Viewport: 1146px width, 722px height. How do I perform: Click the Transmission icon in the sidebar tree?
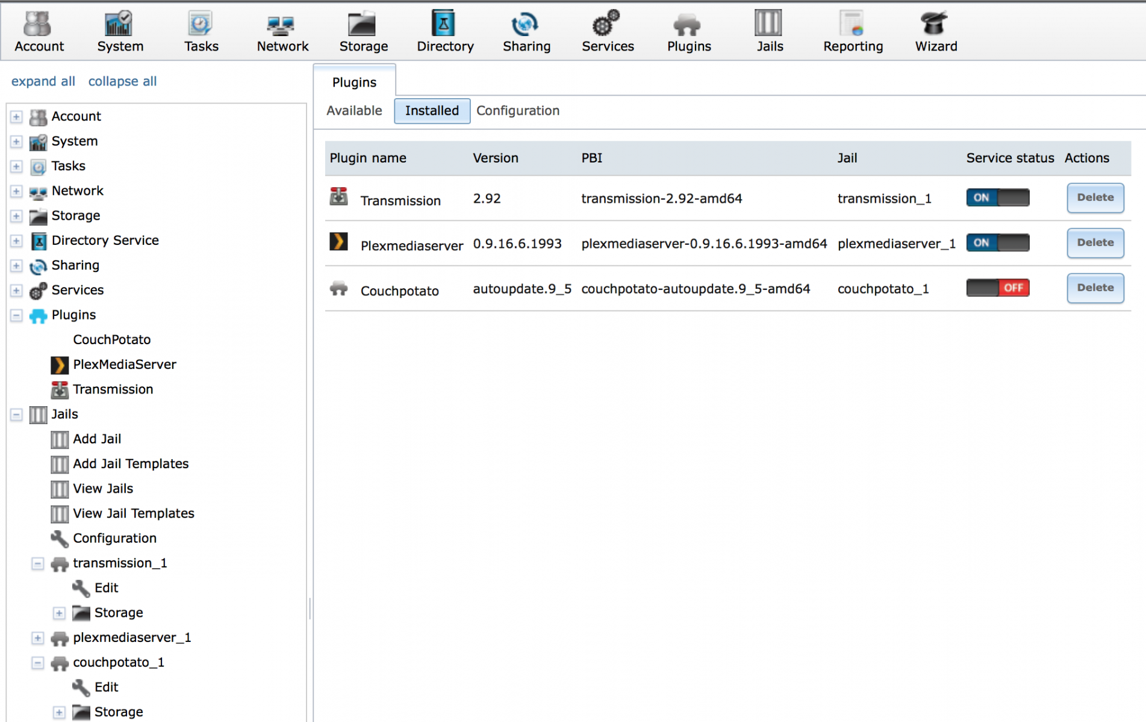click(x=59, y=390)
